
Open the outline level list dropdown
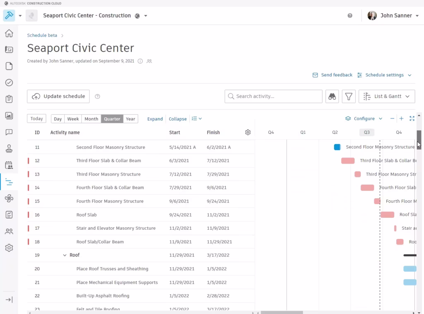197,119
